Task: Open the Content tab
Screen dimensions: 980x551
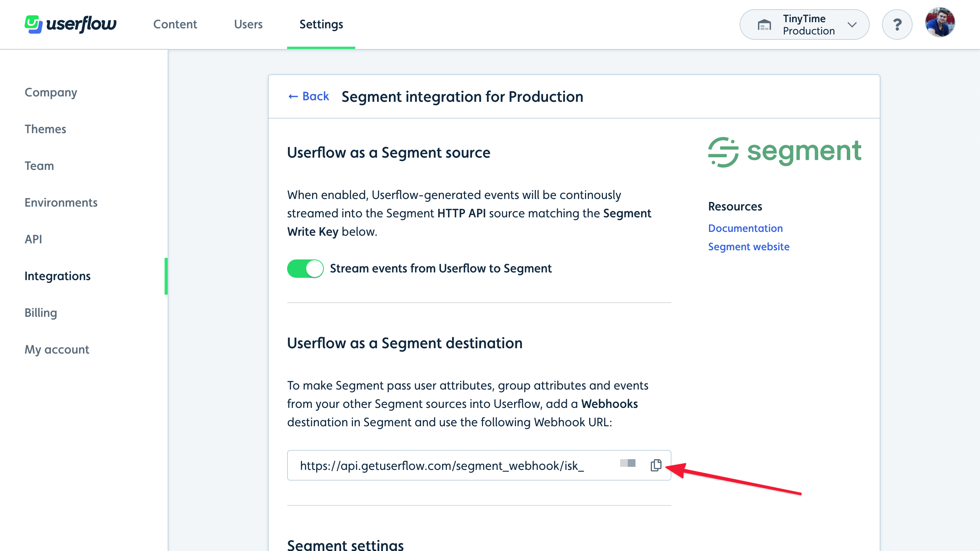Action: coord(175,24)
